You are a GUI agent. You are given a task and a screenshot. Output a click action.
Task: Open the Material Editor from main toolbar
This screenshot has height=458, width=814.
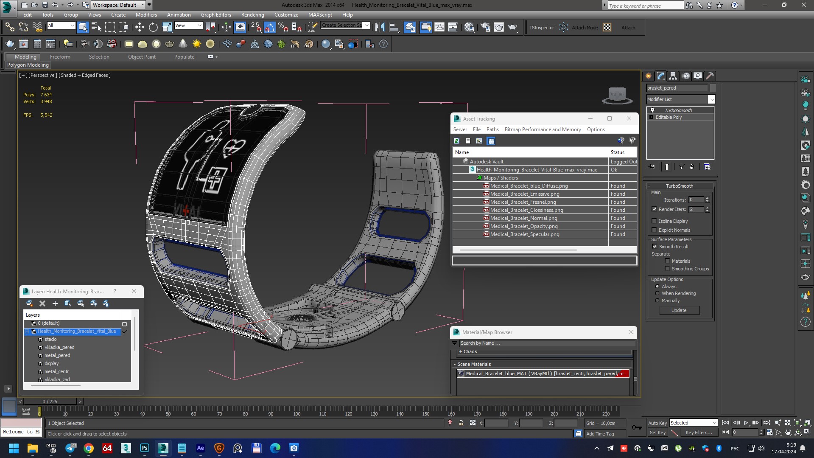(469, 27)
